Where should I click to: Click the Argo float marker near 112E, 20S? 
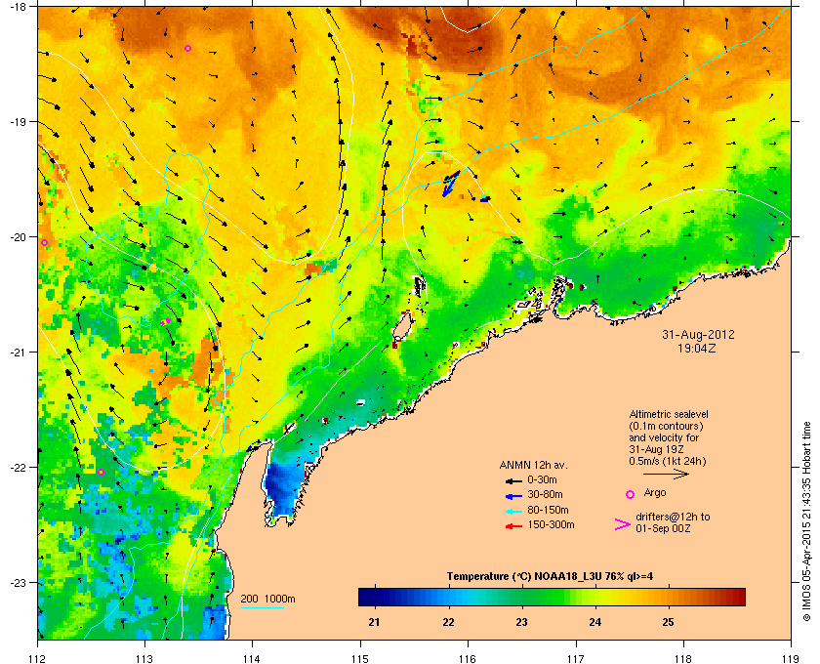[45, 243]
